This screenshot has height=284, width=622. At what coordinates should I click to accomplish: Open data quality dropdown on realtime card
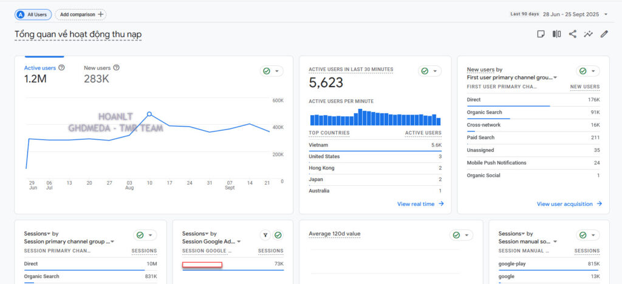tap(430, 71)
